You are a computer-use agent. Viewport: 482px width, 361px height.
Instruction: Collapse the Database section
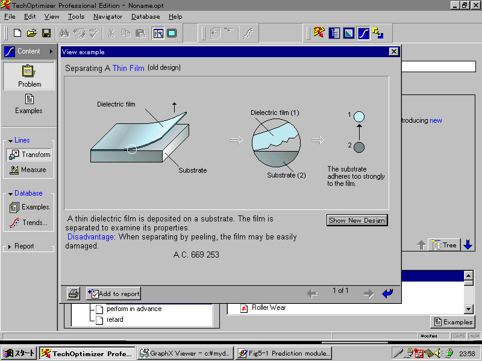10,194
